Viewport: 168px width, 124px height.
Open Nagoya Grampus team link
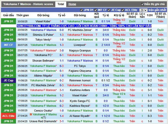point(80,50)
